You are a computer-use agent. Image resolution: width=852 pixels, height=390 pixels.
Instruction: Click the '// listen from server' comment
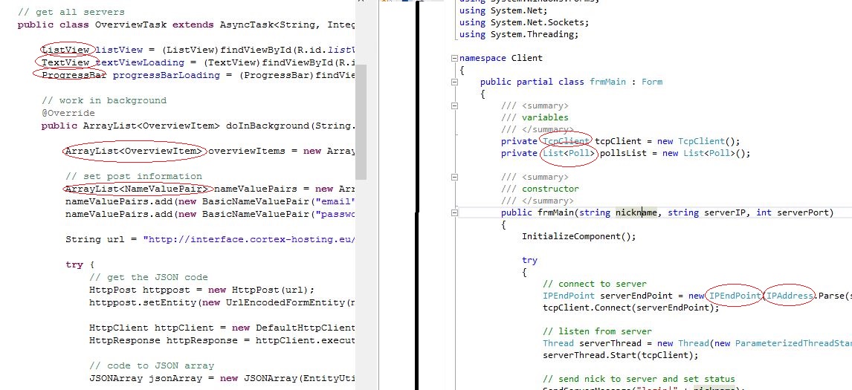pos(598,331)
